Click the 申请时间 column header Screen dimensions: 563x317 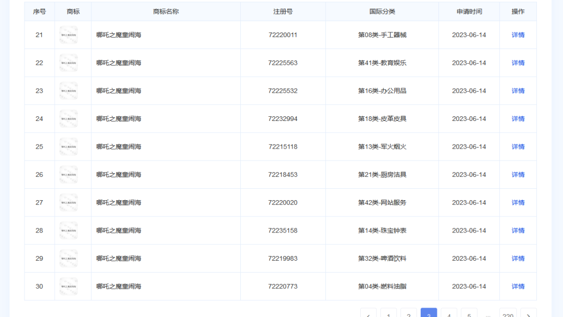469,11
